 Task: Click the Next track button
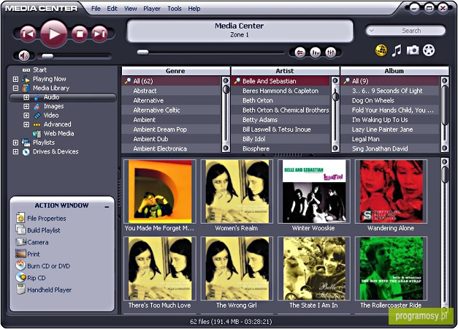click(99, 34)
